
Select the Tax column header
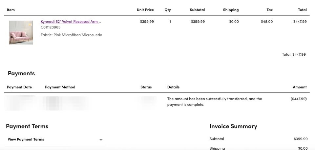[x=269, y=10]
